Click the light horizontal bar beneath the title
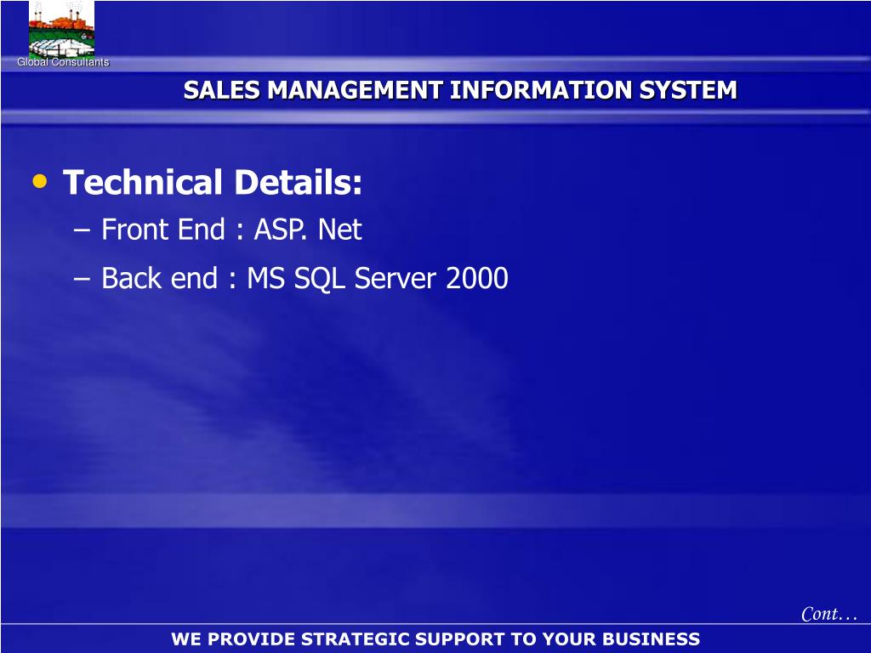The width and height of the screenshot is (871, 653). (x=435, y=116)
